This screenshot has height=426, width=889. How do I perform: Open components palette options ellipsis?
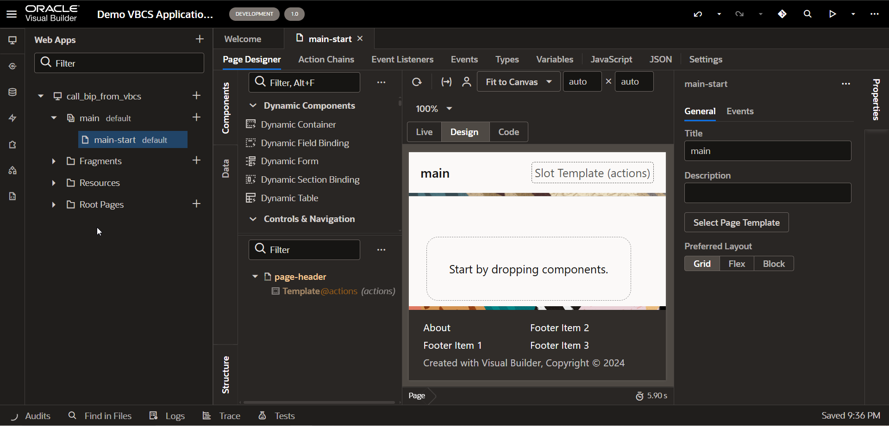coord(381,82)
